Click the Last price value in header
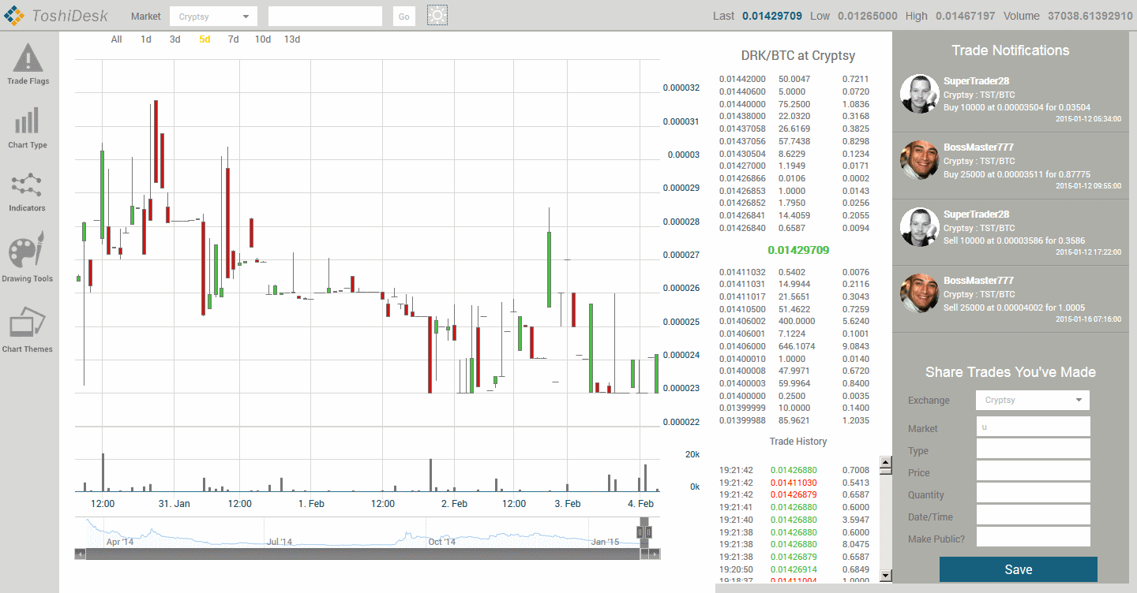1137x593 pixels. tap(772, 16)
